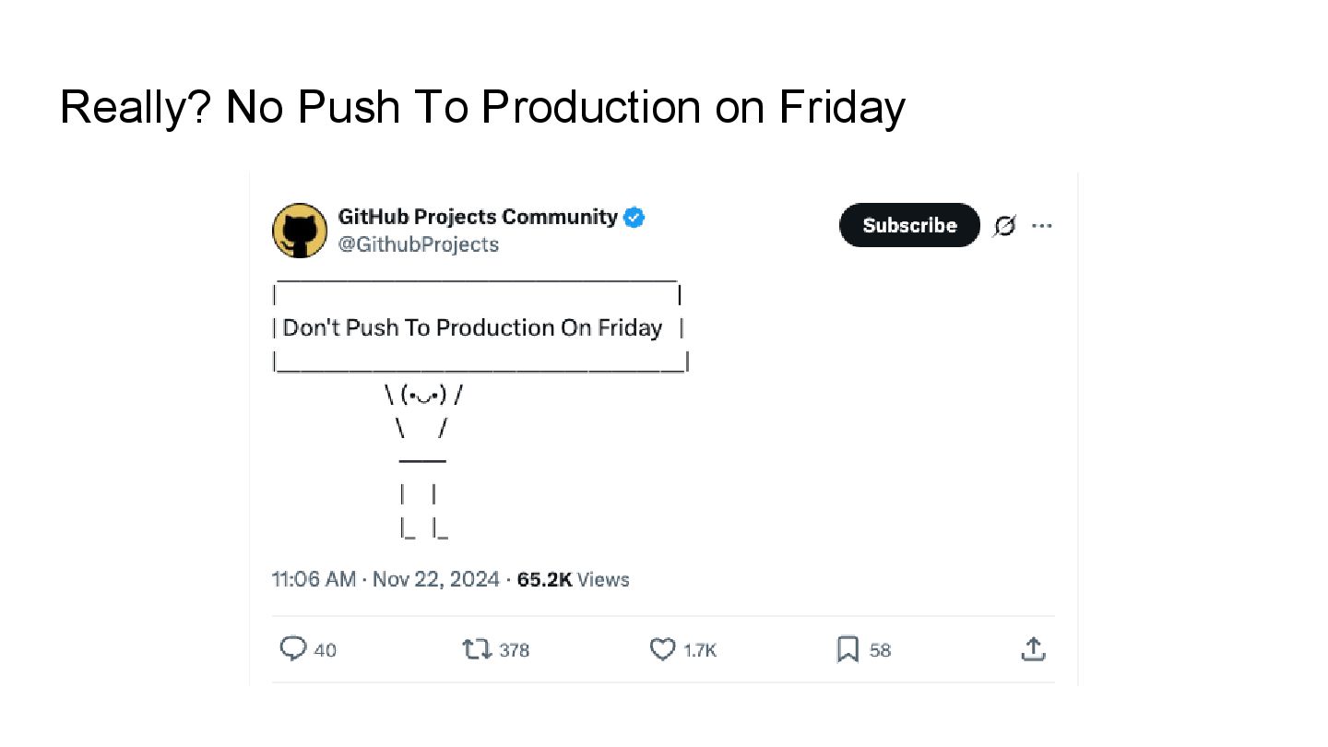
Task: Click the 65.2K Views count
Action: [573, 579]
